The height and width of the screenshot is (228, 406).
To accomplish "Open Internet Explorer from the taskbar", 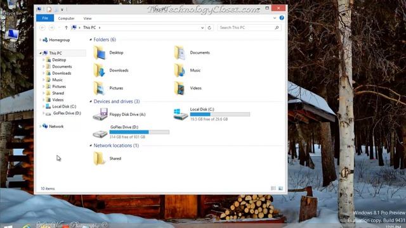I will coord(26,226).
